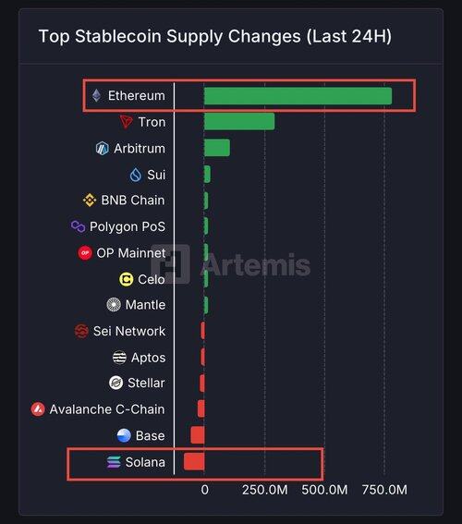Click the Avalanche C-Chain label
Viewport: 462px width, 524px height.
107,409
